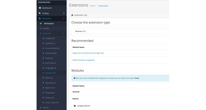The image size is (206, 110).
Task: Click the info icon in Modules alert
Action: point(75,78)
